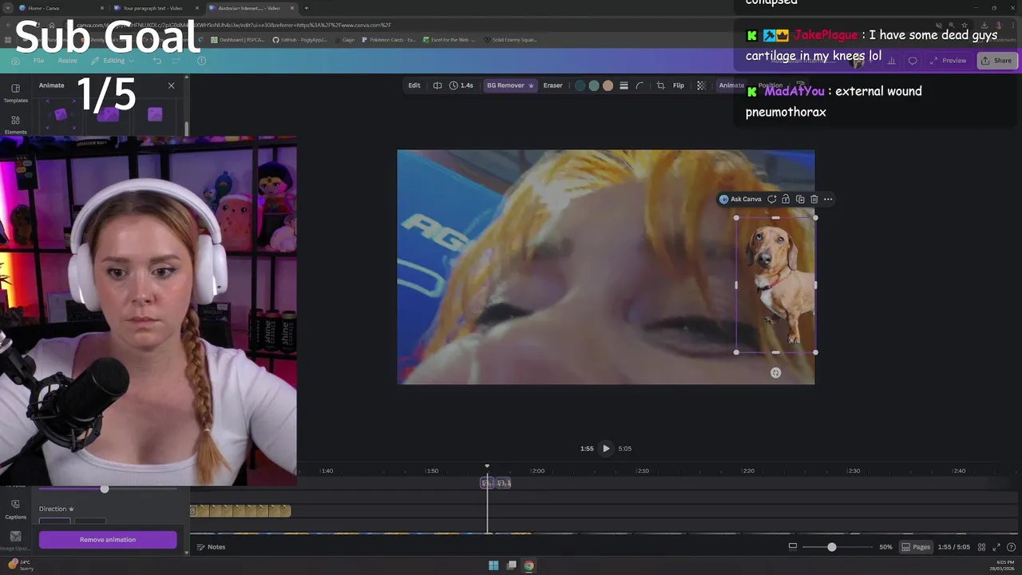
Task: Open Chrome from the taskbar
Action: point(529,565)
